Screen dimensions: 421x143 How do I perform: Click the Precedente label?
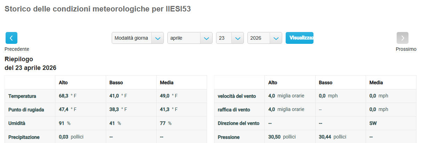coord(17,49)
